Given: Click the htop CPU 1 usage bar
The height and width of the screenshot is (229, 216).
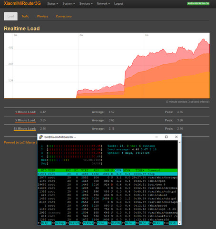Looking at the screenshot, I should 71,146.
